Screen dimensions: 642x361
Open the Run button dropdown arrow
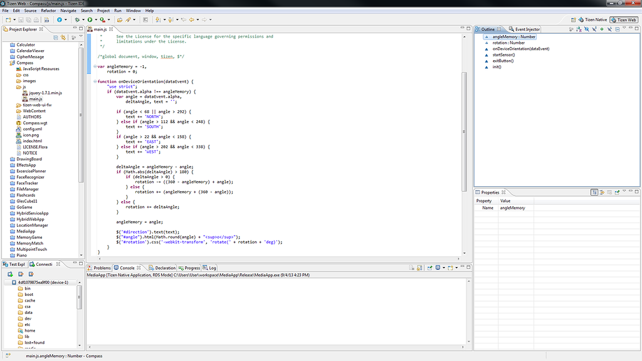click(95, 20)
